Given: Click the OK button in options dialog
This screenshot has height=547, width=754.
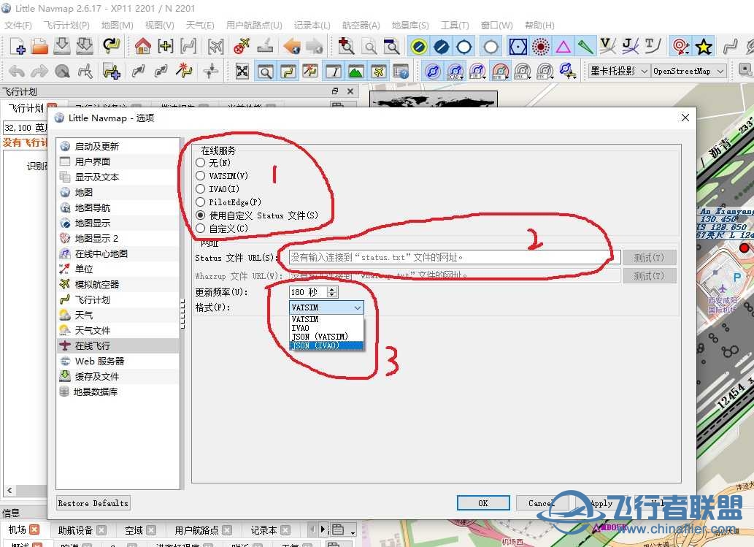Looking at the screenshot, I should point(483,503).
